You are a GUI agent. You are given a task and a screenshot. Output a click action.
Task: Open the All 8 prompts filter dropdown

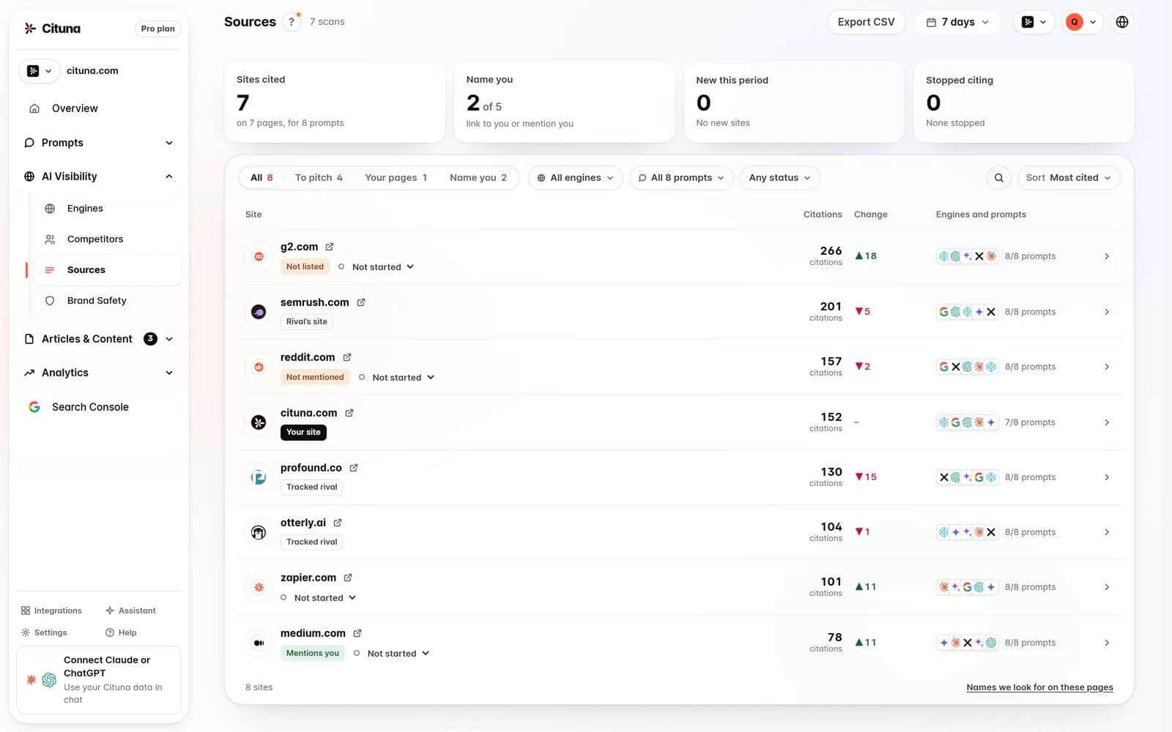click(681, 178)
